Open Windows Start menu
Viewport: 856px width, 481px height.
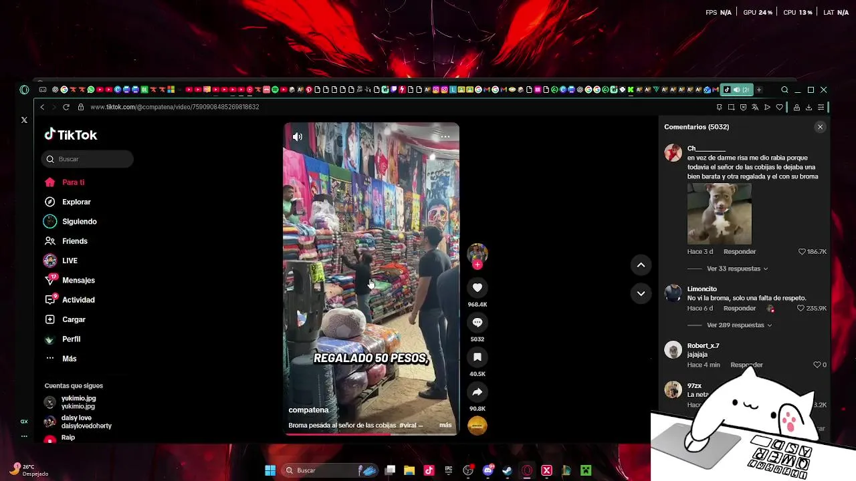[270, 470]
